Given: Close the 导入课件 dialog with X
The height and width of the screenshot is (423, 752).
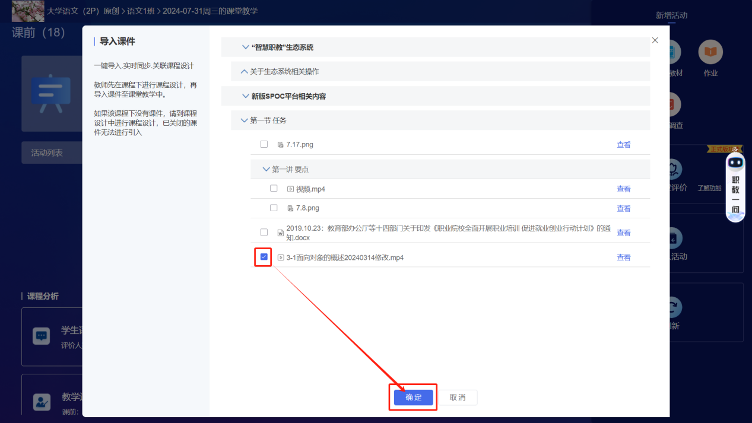Looking at the screenshot, I should (x=655, y=40).
